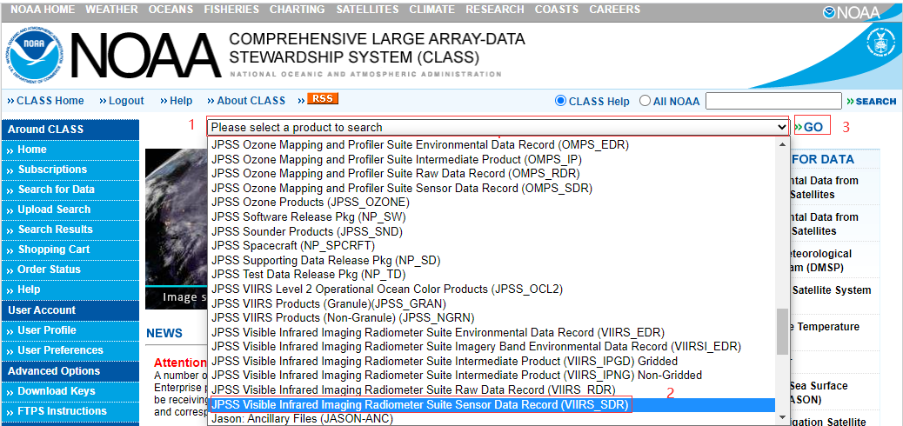Select VIIRS_IPNG Non-Gridded option

(x=492, y=376)
